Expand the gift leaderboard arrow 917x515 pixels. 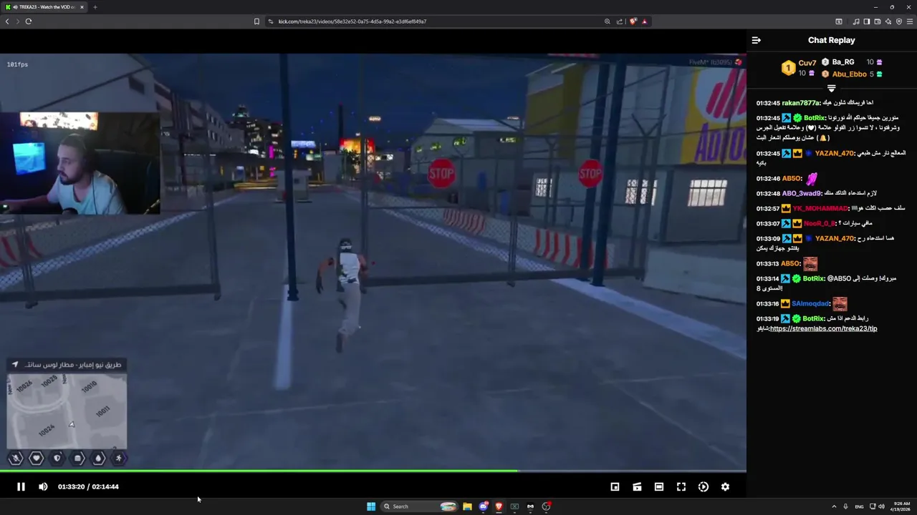tap(831, 89)
